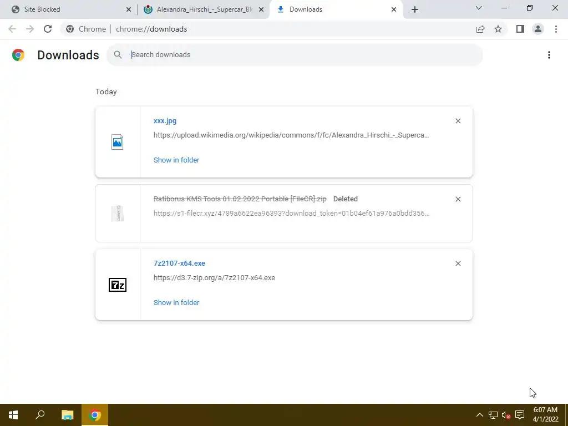This screenshot has width=568, height=426.
Task: Click the Chrome logo beside Downloads
Action: (18, 55)
